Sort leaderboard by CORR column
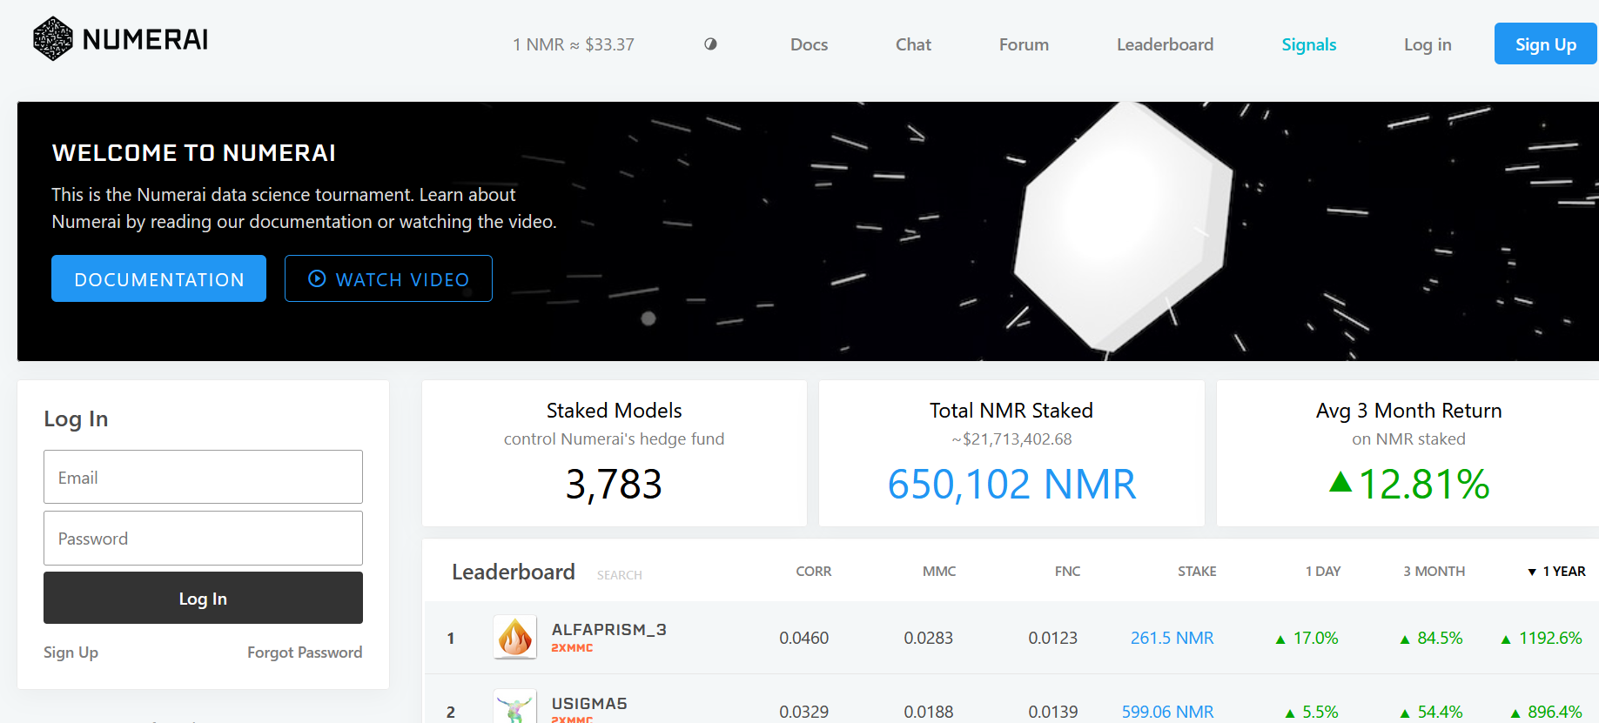Viewport: 1599px width, 723px height. point(813,572)
